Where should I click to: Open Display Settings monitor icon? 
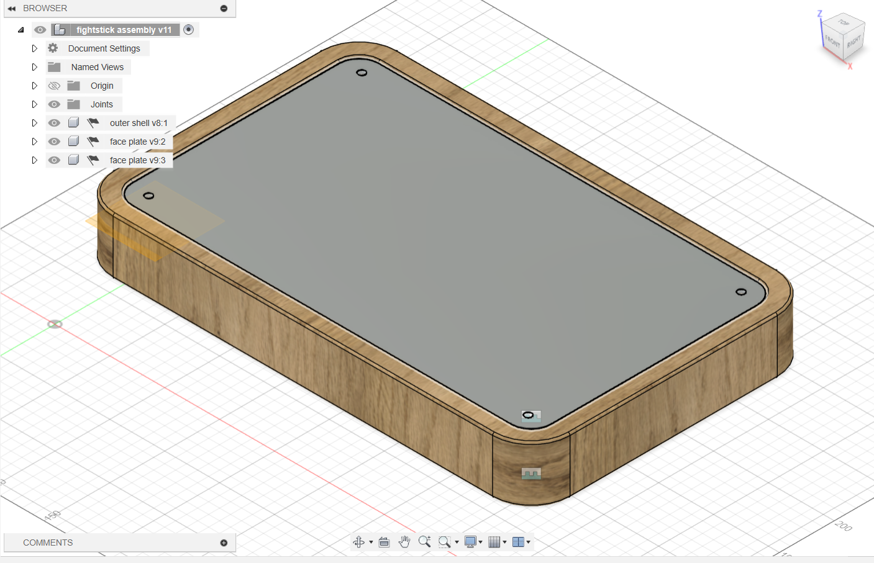click(470, 542)
